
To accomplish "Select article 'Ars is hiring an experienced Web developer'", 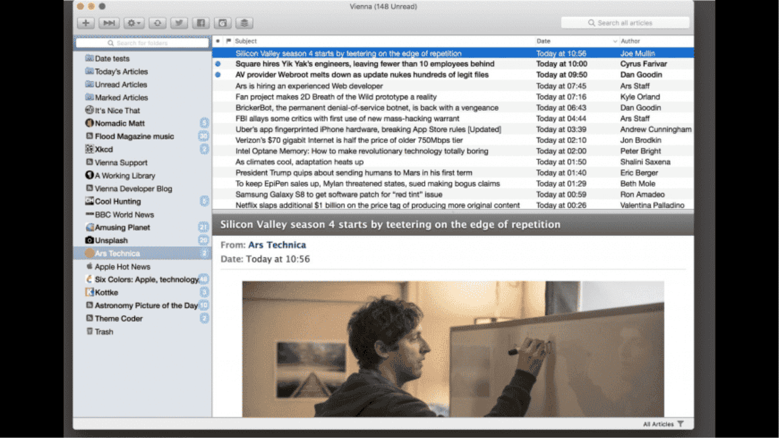I will point(453,86).
